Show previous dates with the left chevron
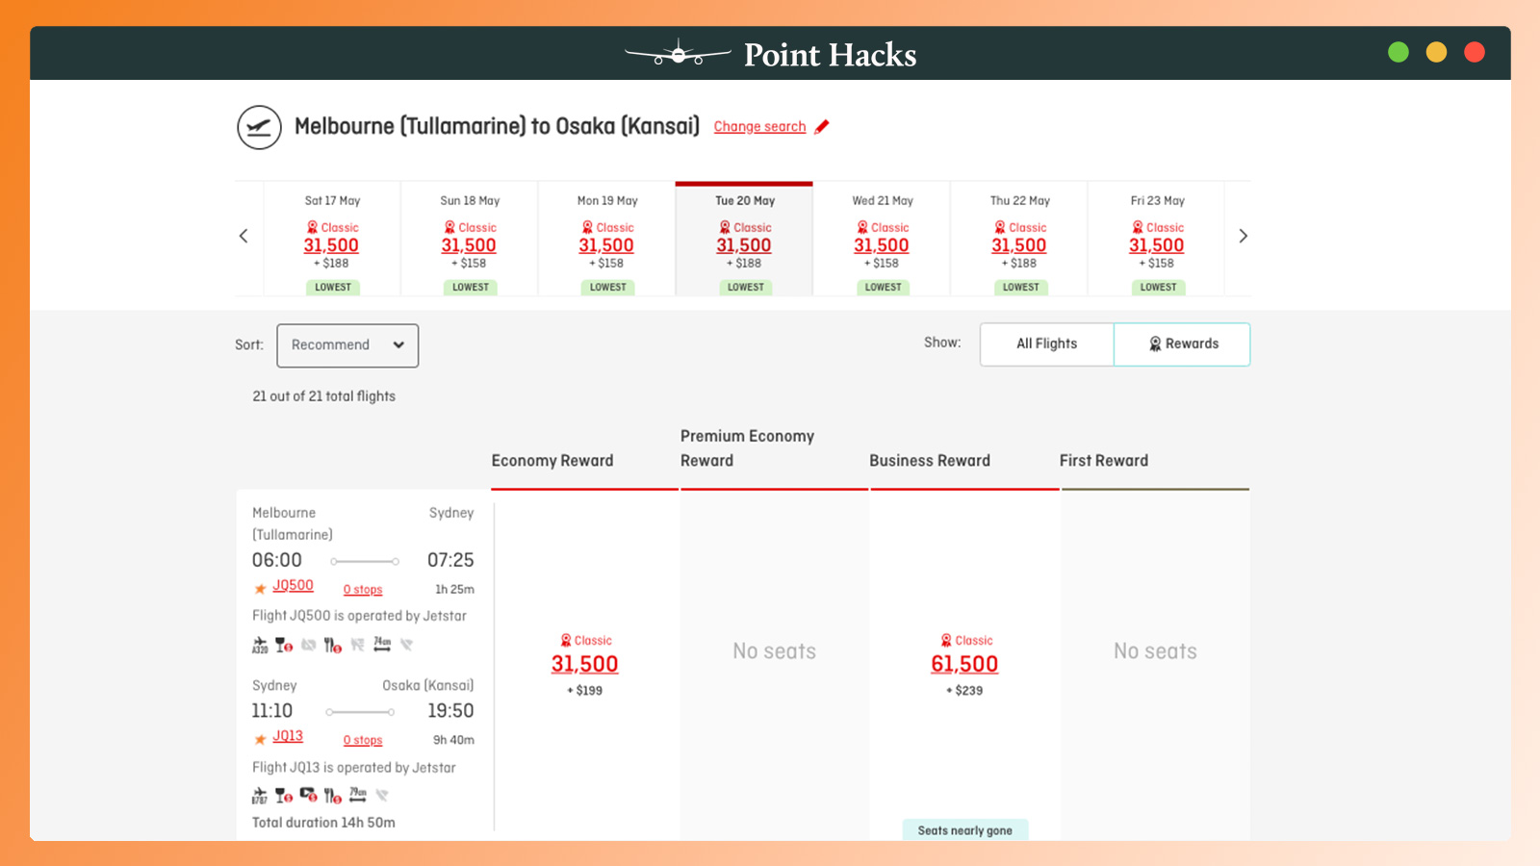Screen dimensions: 1540x866 244,236
